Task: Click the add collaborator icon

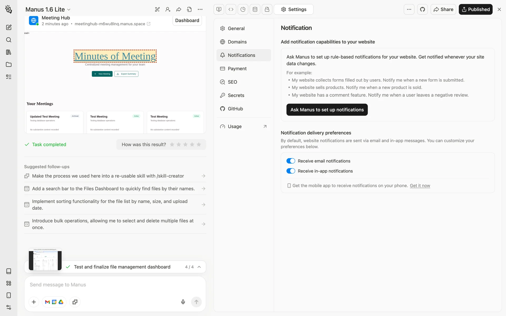Action: tap(168, 9)
